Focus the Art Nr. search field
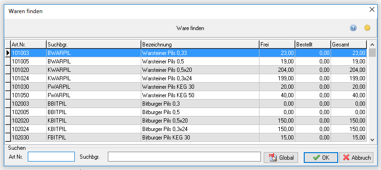 [51, 157]
